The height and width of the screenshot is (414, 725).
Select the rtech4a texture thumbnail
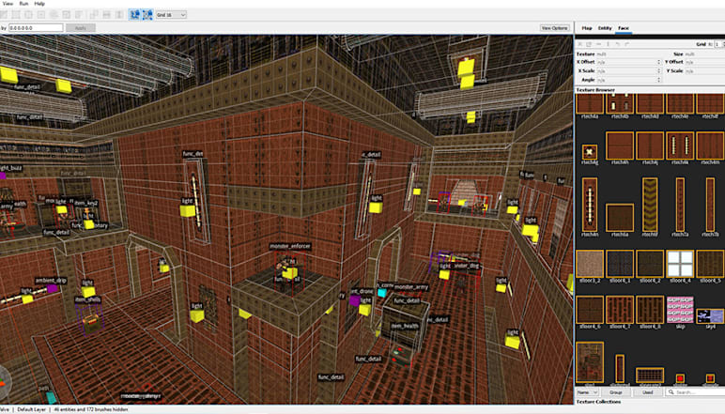pyautogui.click(x=590, y=104)
